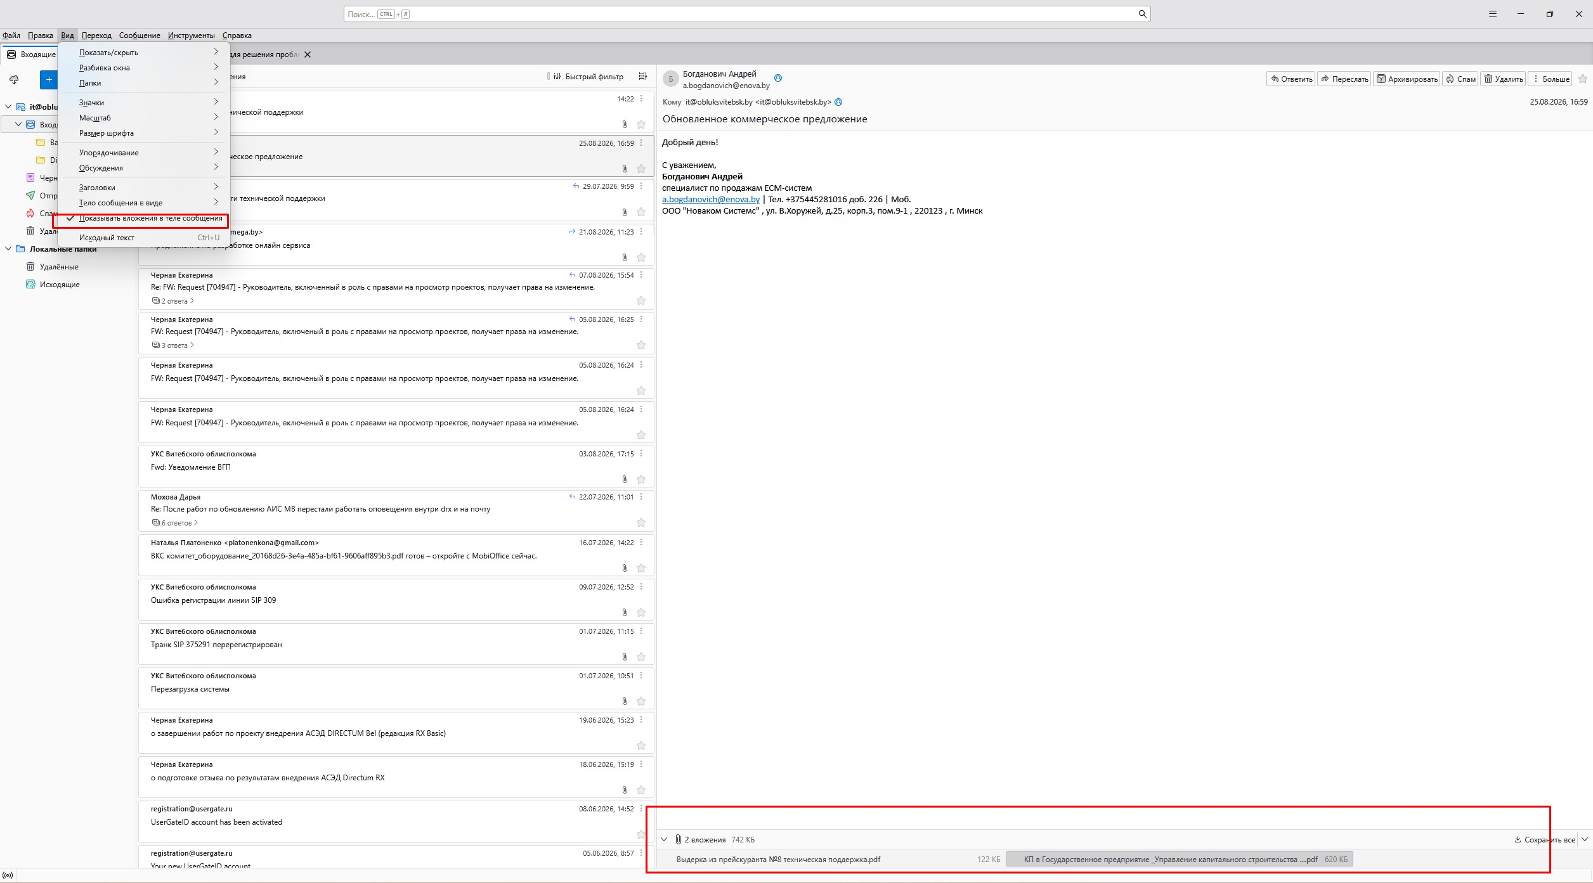Click the attachment paperclip on the 16.07.2026 14:22 message
The image size is (1593, 883).
pos(625,568)
